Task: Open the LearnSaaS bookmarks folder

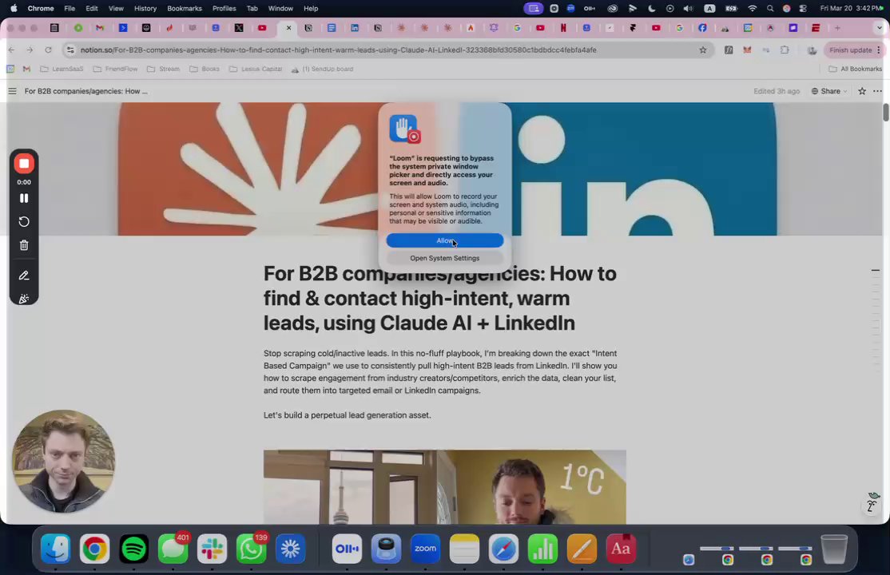Action: point(62,69)
